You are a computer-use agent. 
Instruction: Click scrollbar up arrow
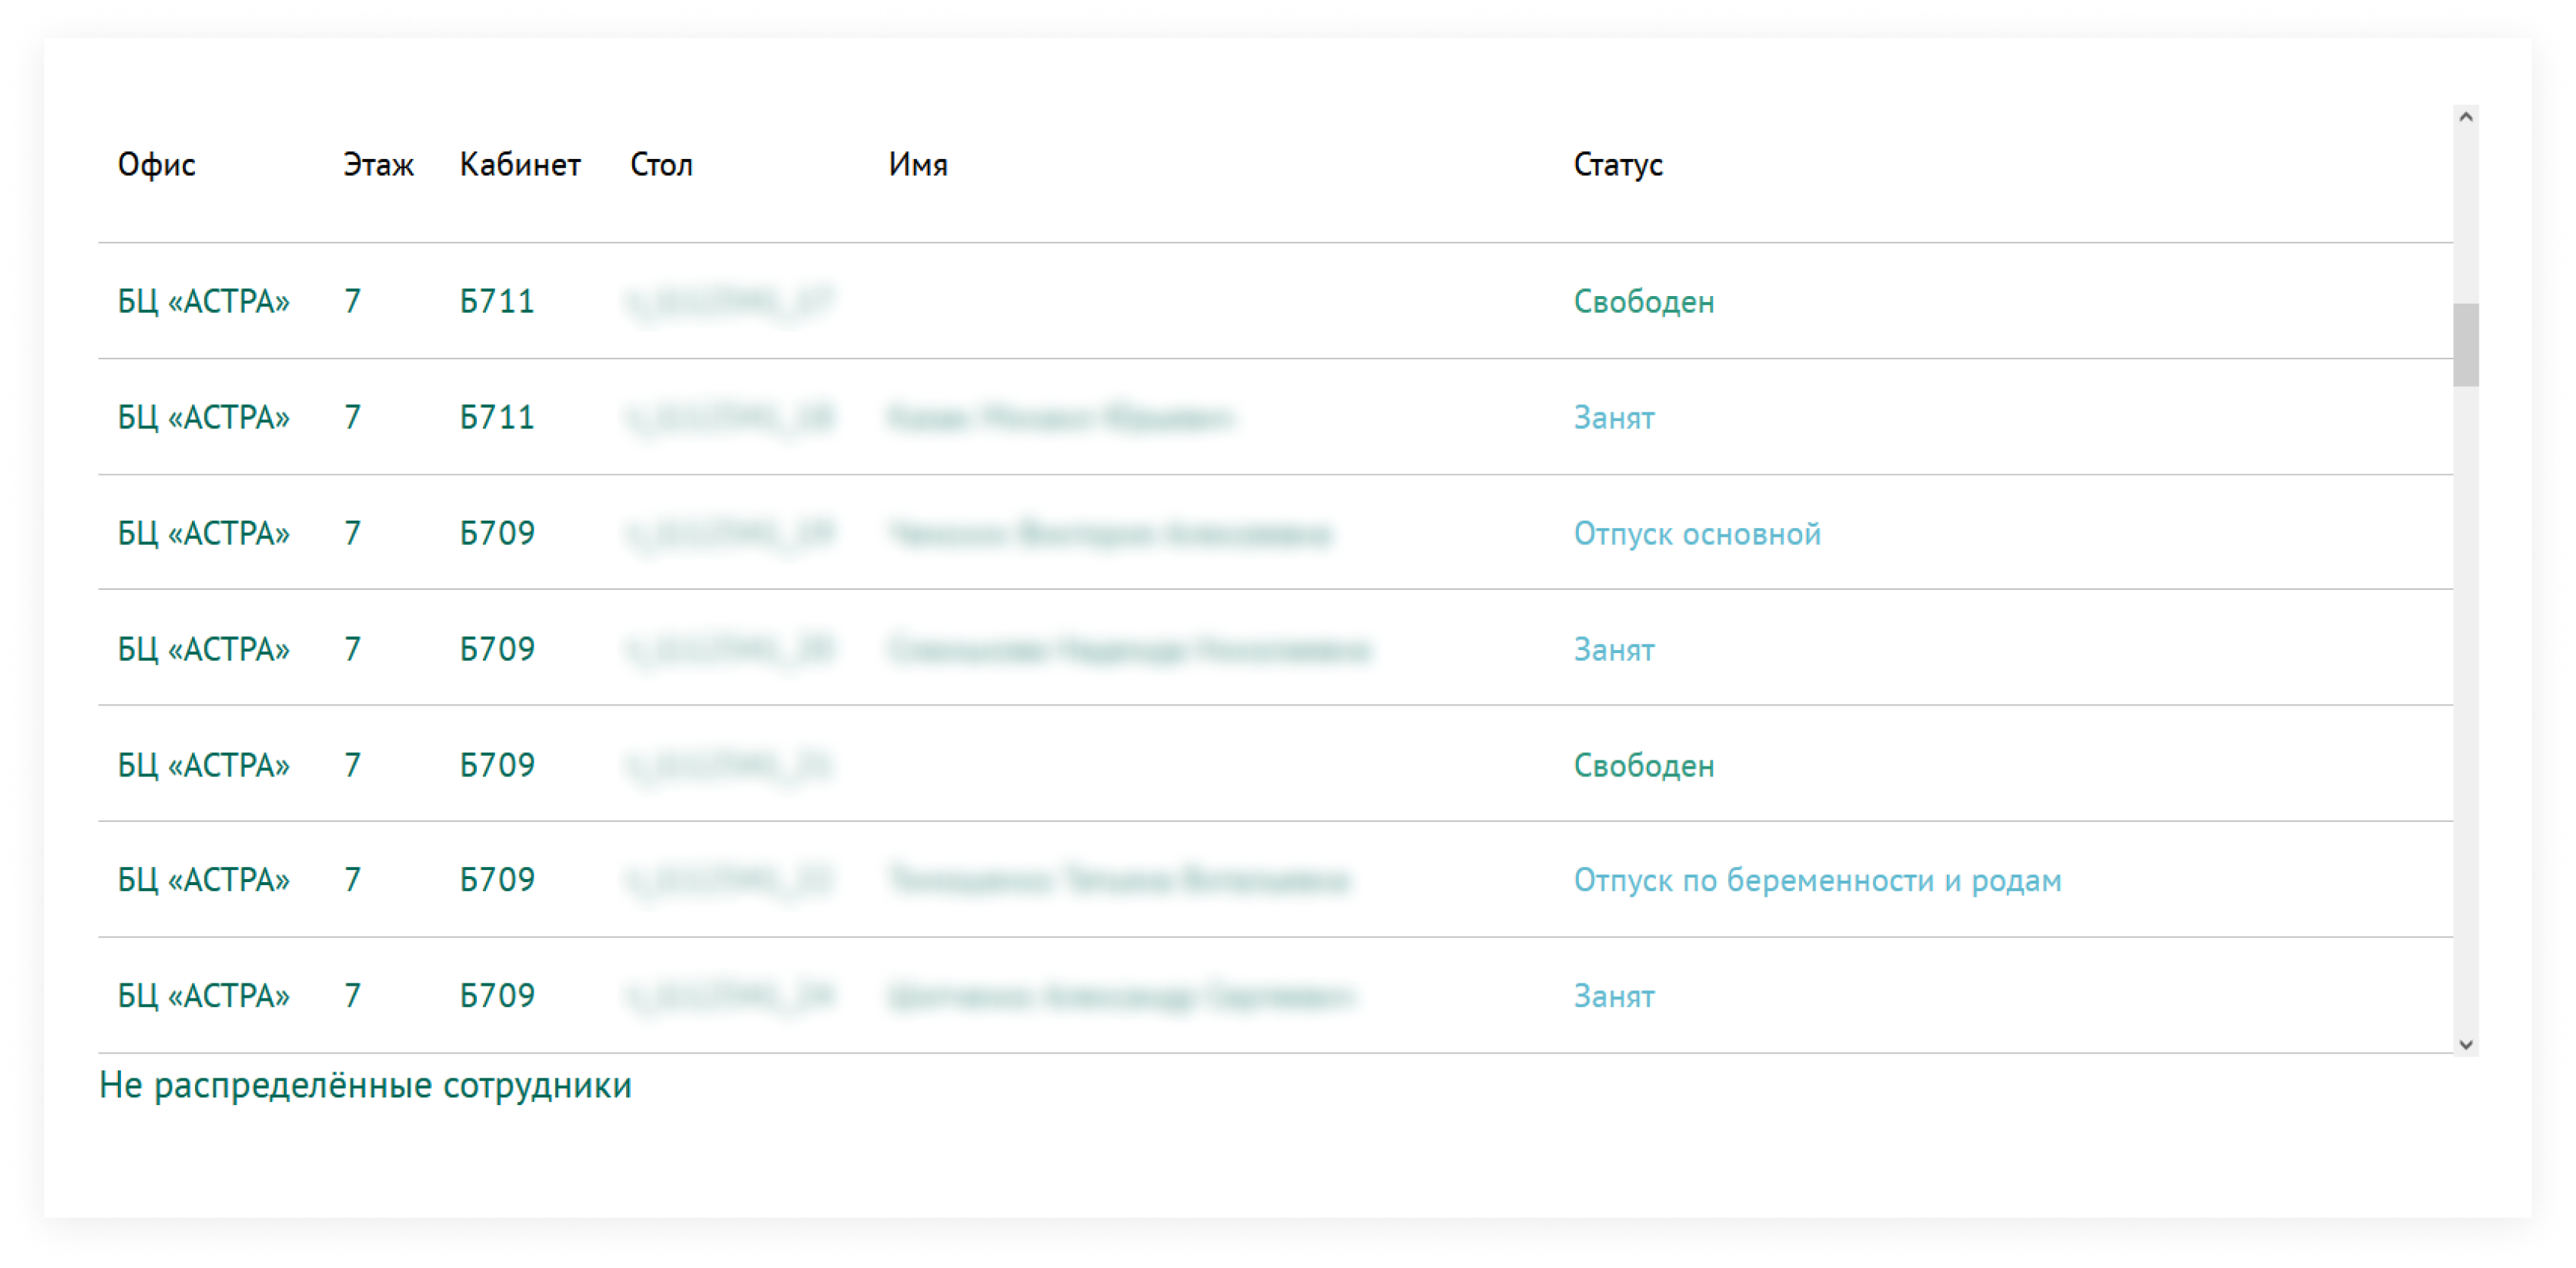pyautogui.click(x=2465, y=118)
